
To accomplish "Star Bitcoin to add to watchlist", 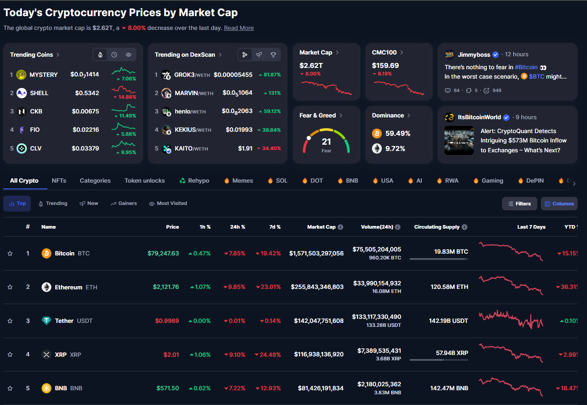I will pos(10,253).
